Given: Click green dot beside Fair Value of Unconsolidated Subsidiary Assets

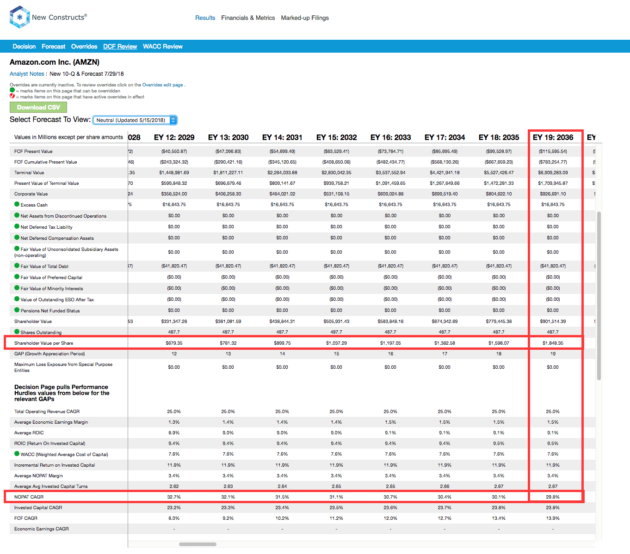Looking at the screenshot, I should tap(17, 249).
